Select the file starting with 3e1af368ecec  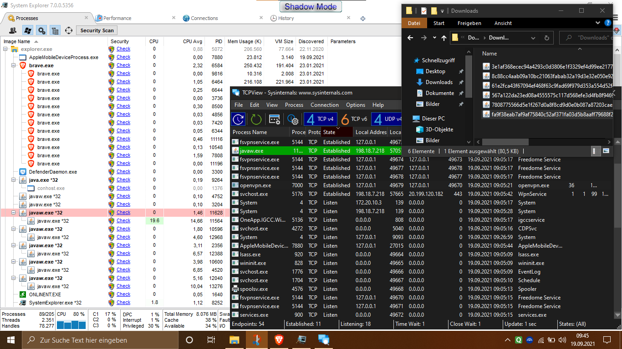click(549, 66)
